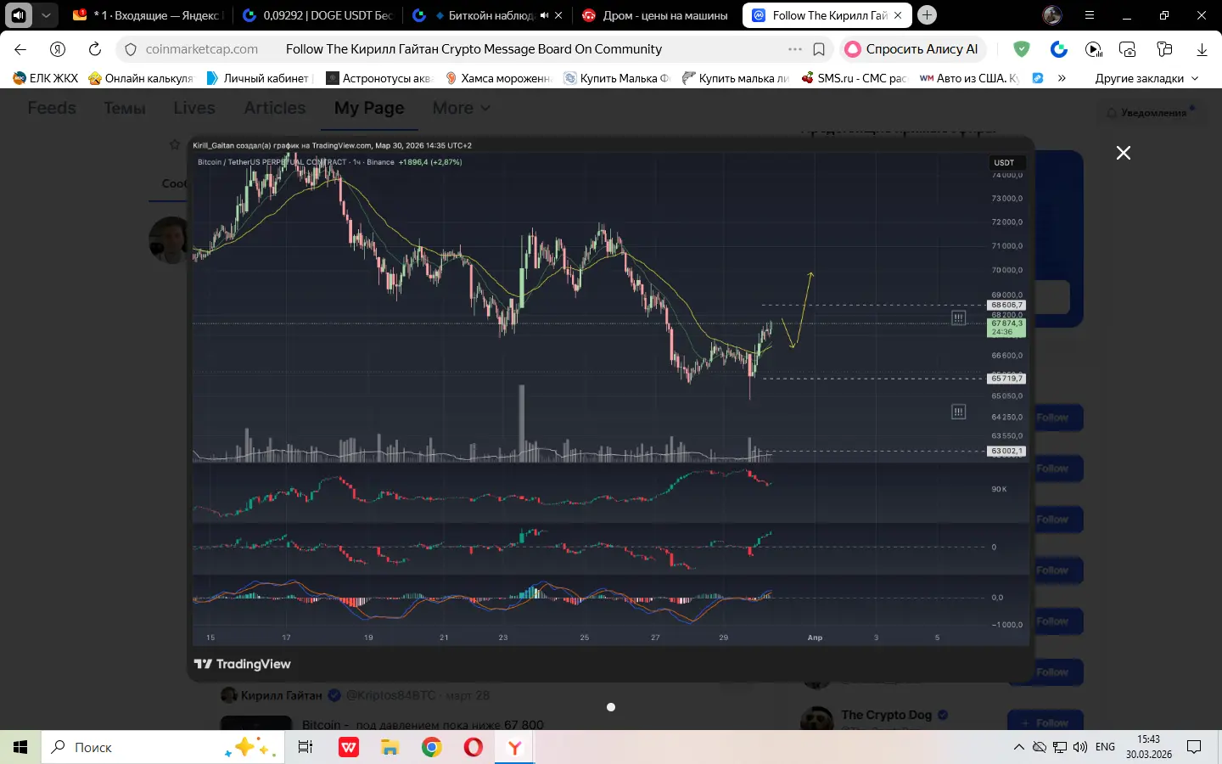Viewport: 1222px width, 764px height.
Task: Select the image carousel dot indicator
Action: (611, 707)
